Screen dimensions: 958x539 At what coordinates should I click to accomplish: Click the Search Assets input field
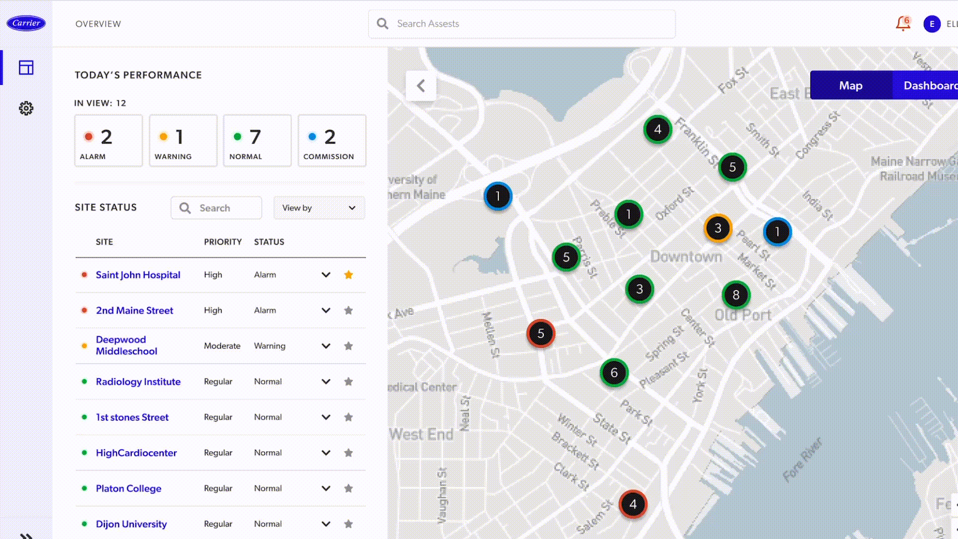pyautogui.click(x=522, y=23)
